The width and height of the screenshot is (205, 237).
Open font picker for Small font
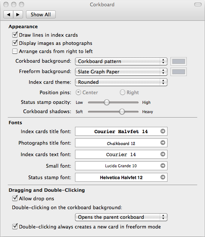pos(163,166)
